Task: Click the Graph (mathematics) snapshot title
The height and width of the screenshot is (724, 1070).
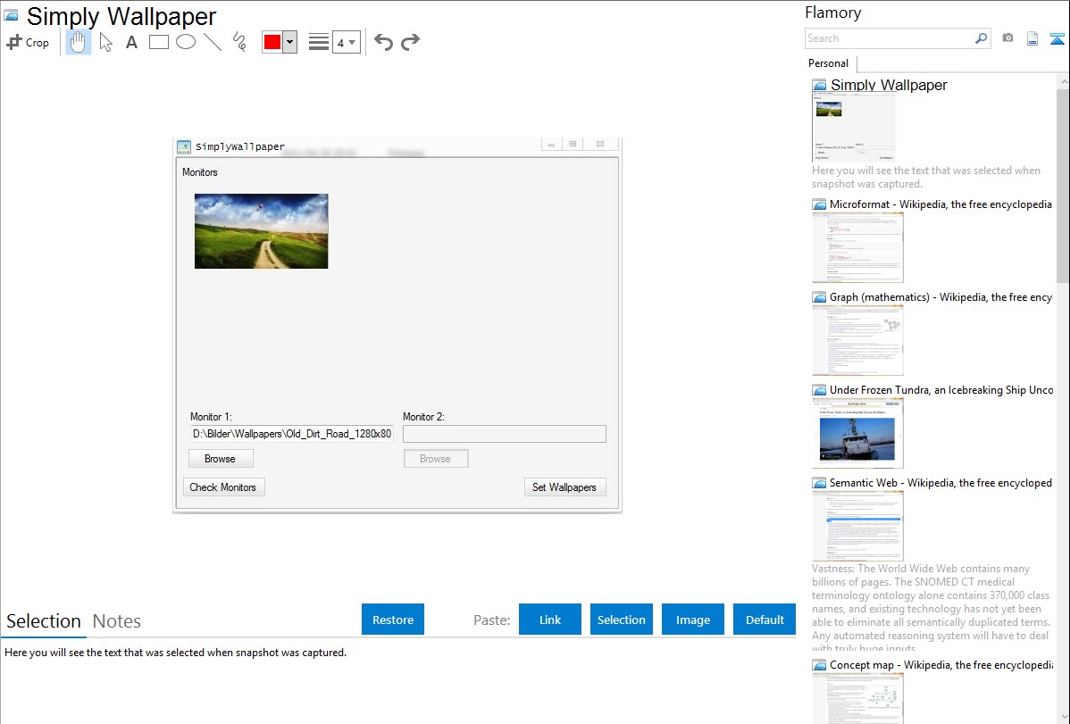Action: [941, 297]
